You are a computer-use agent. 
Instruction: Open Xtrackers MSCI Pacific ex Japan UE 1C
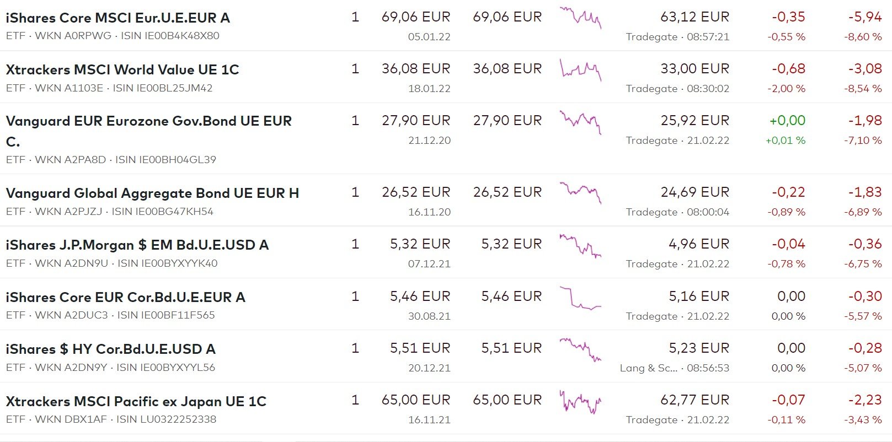[136, 402]
